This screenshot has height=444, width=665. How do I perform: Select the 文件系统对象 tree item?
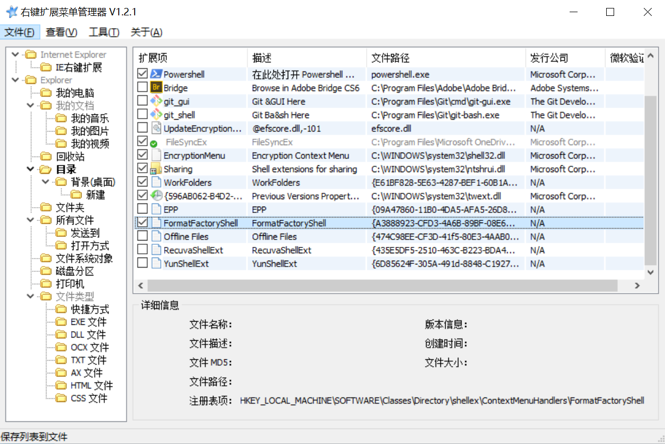pos(84,258)
